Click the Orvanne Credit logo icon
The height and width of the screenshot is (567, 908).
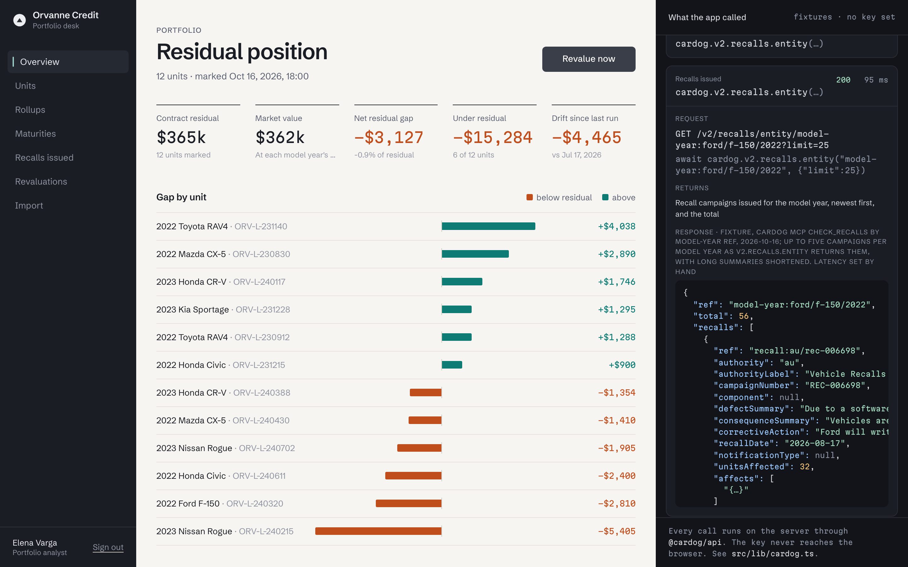(20, 20)
